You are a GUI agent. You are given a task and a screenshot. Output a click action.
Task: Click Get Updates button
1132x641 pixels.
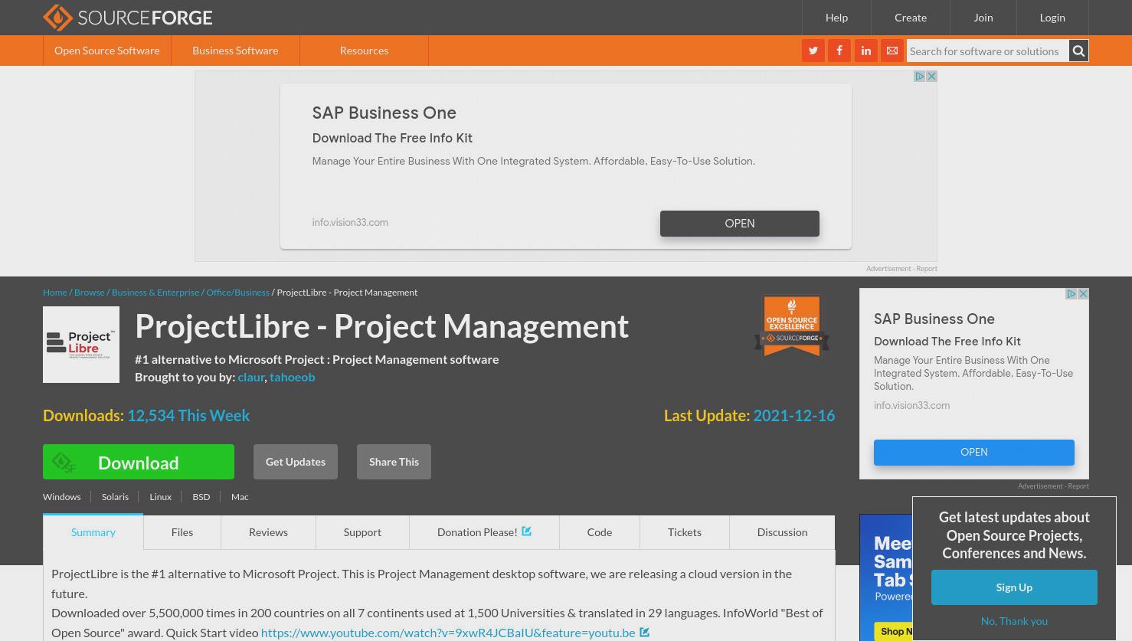(296, 462)
